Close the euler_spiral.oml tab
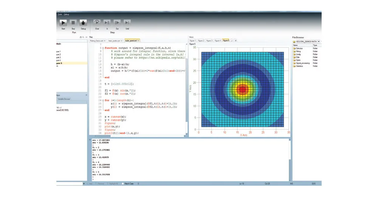 pyautogui.click(x=138, y=41)
